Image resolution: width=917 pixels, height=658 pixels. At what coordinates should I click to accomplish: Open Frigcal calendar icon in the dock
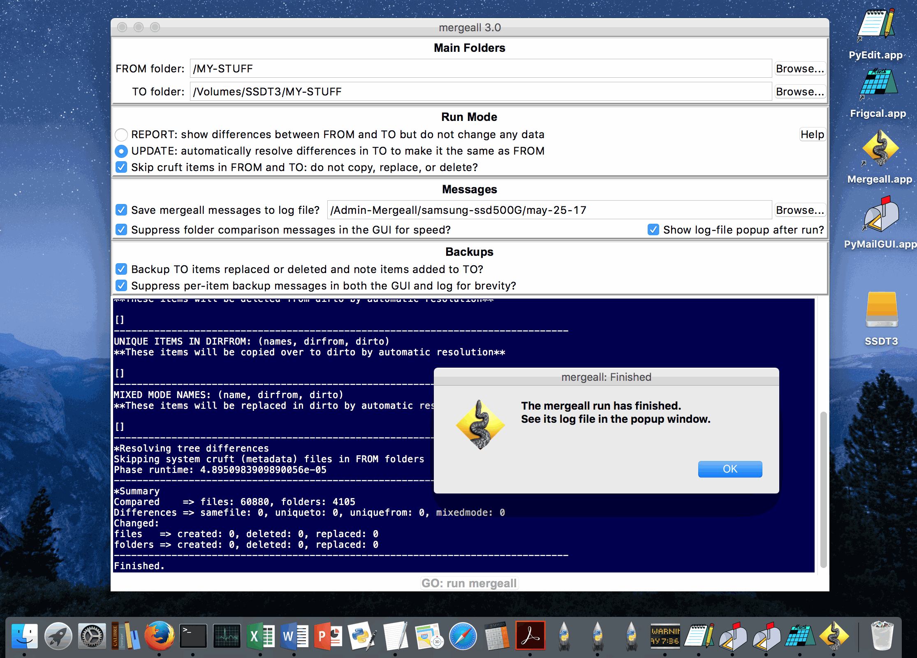pyautogui.click(x=800, y=636)
